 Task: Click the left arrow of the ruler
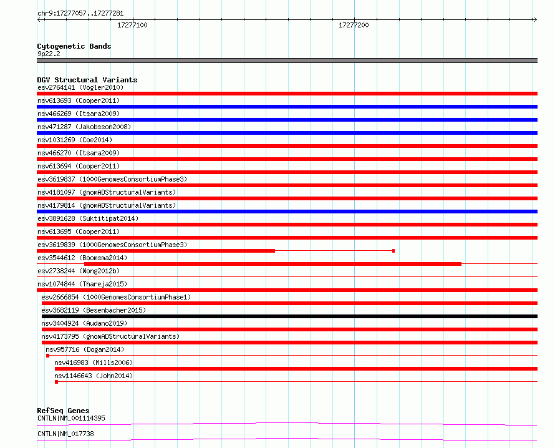tap(39, 19)
